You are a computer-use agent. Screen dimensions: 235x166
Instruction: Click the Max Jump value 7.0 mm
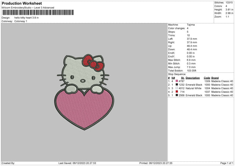[191, 67]
